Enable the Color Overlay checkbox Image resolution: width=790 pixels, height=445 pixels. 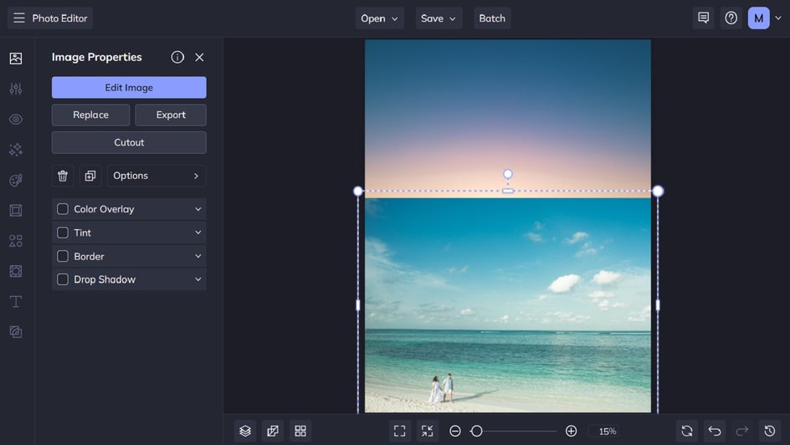pos(63,209)
